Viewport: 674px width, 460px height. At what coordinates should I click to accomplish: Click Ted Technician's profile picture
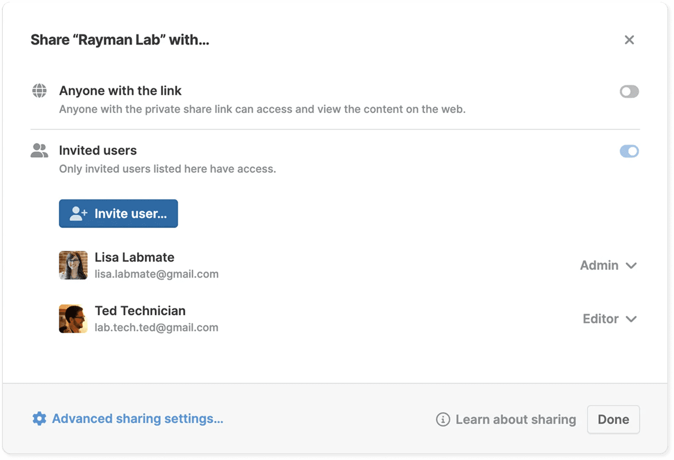(73, 319)
